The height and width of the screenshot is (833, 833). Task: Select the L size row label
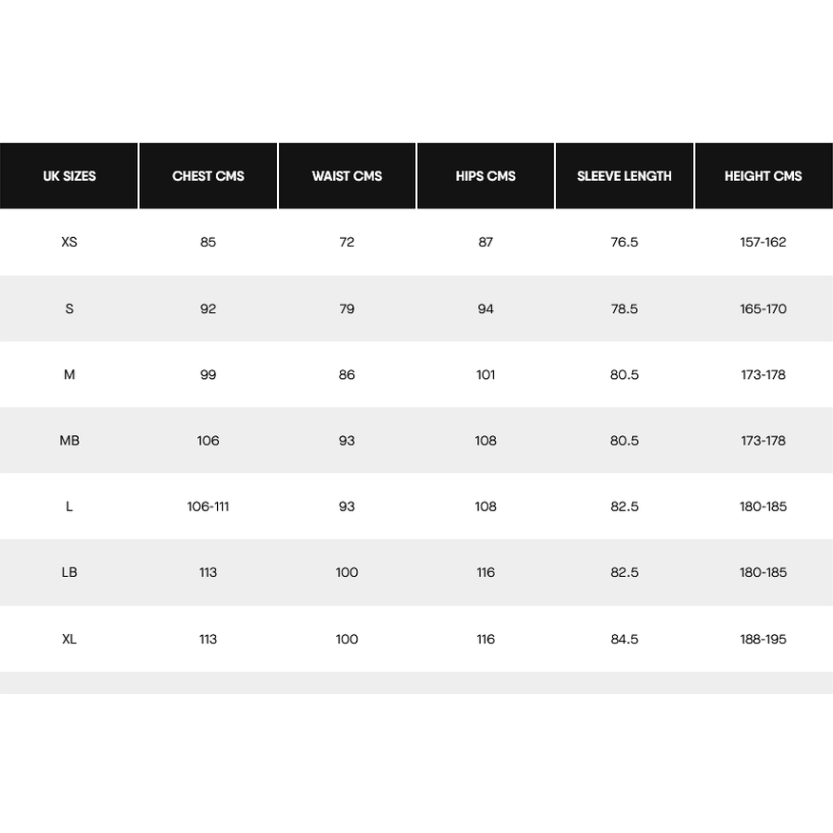[69, 506]
